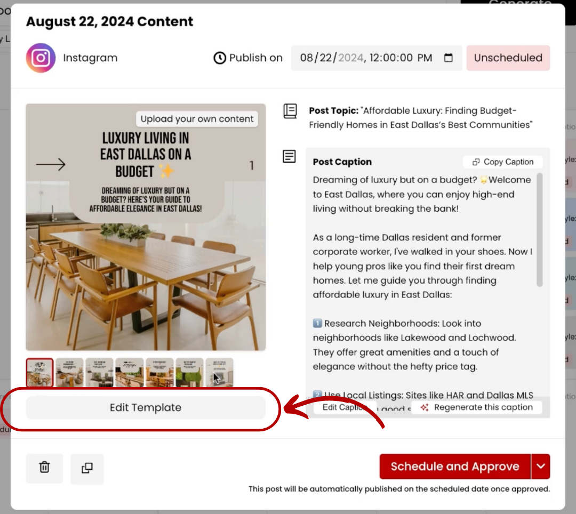Select the second carousel slide thumbnail

point(69,372)
